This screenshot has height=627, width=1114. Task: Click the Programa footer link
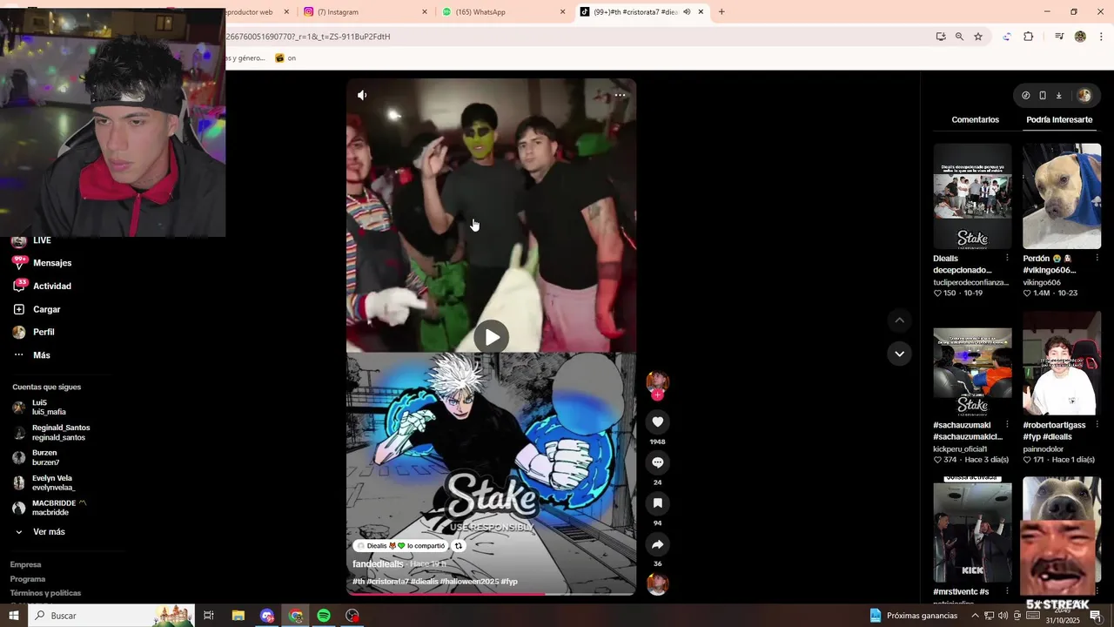[28, 579]
